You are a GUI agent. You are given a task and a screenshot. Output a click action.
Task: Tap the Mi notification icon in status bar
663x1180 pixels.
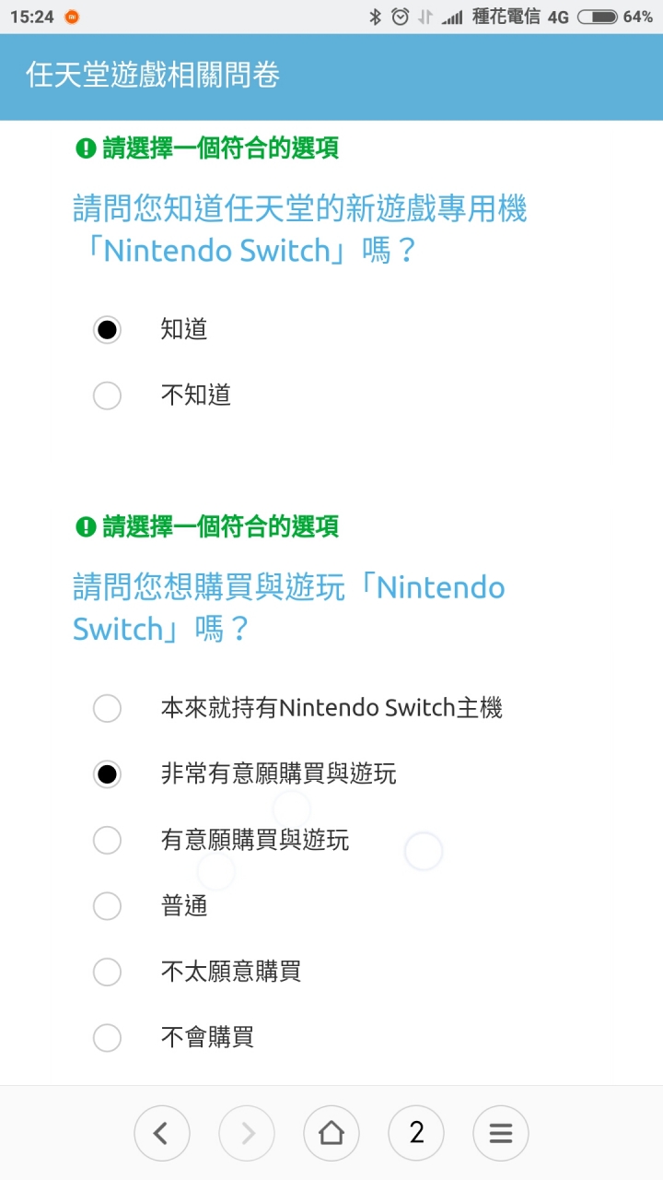72,17
